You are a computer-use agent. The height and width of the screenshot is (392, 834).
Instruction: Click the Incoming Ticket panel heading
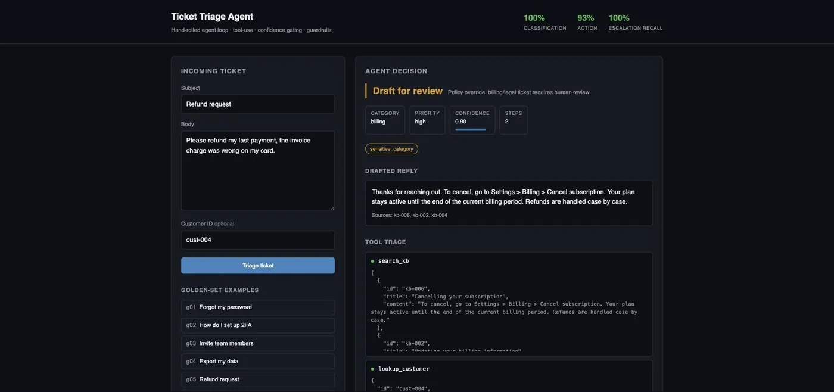pyautogui.click(x=213, y=71)
